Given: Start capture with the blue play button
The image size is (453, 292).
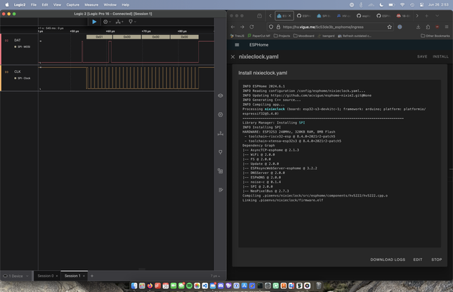Looking at the screenshot, I should coord(94,22).
